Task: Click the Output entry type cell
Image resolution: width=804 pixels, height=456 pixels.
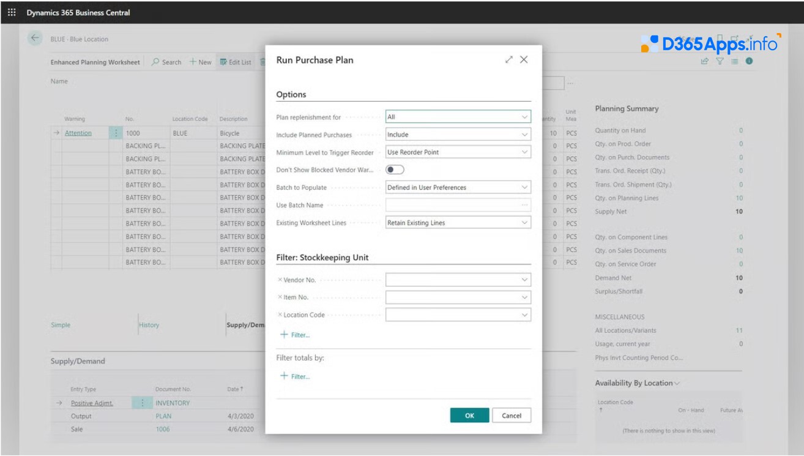Action: point(81,416)
